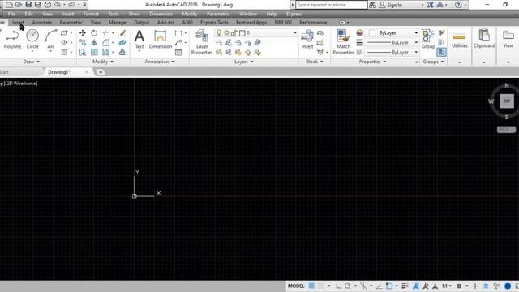
Task: Toggle ortho mode in status bar
Action: pos(338,286)
